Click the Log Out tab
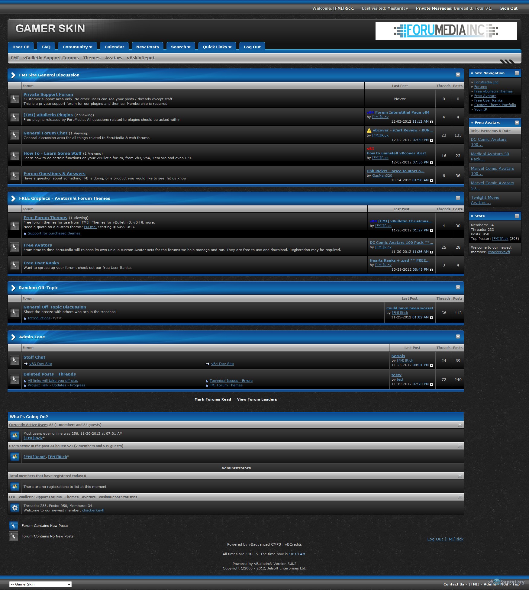529x590 pixels. click(252, 47)
